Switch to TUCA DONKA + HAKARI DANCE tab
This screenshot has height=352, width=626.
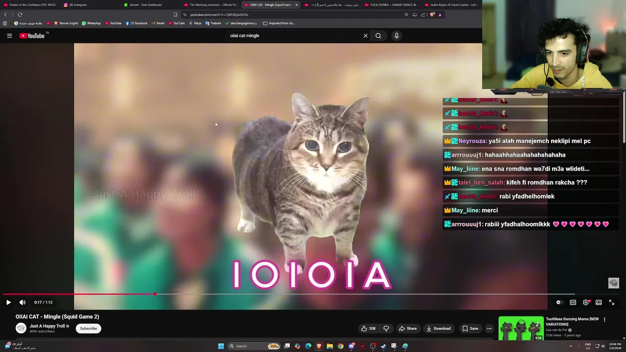click(390, 5)
